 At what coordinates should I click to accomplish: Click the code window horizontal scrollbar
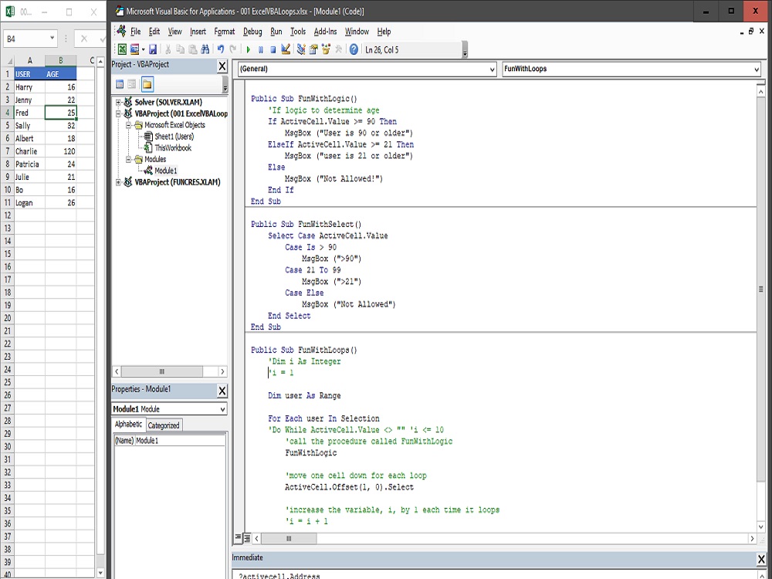289,538
